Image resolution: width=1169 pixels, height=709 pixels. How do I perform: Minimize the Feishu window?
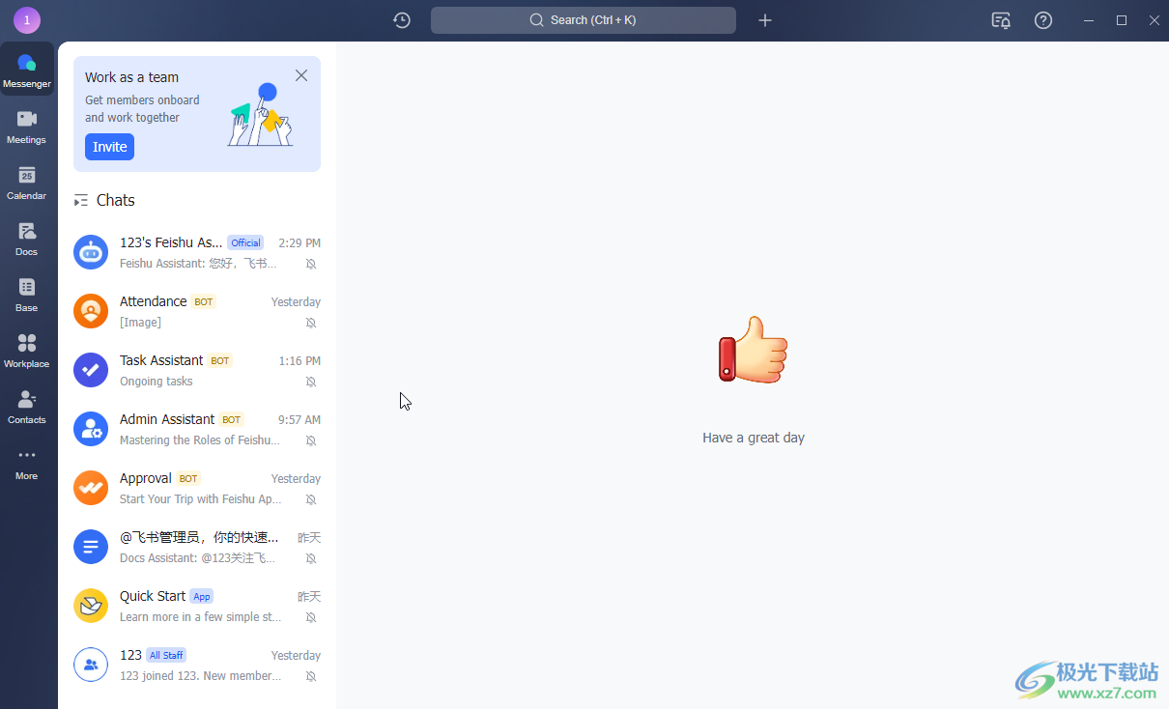(x=1089, y=20)
